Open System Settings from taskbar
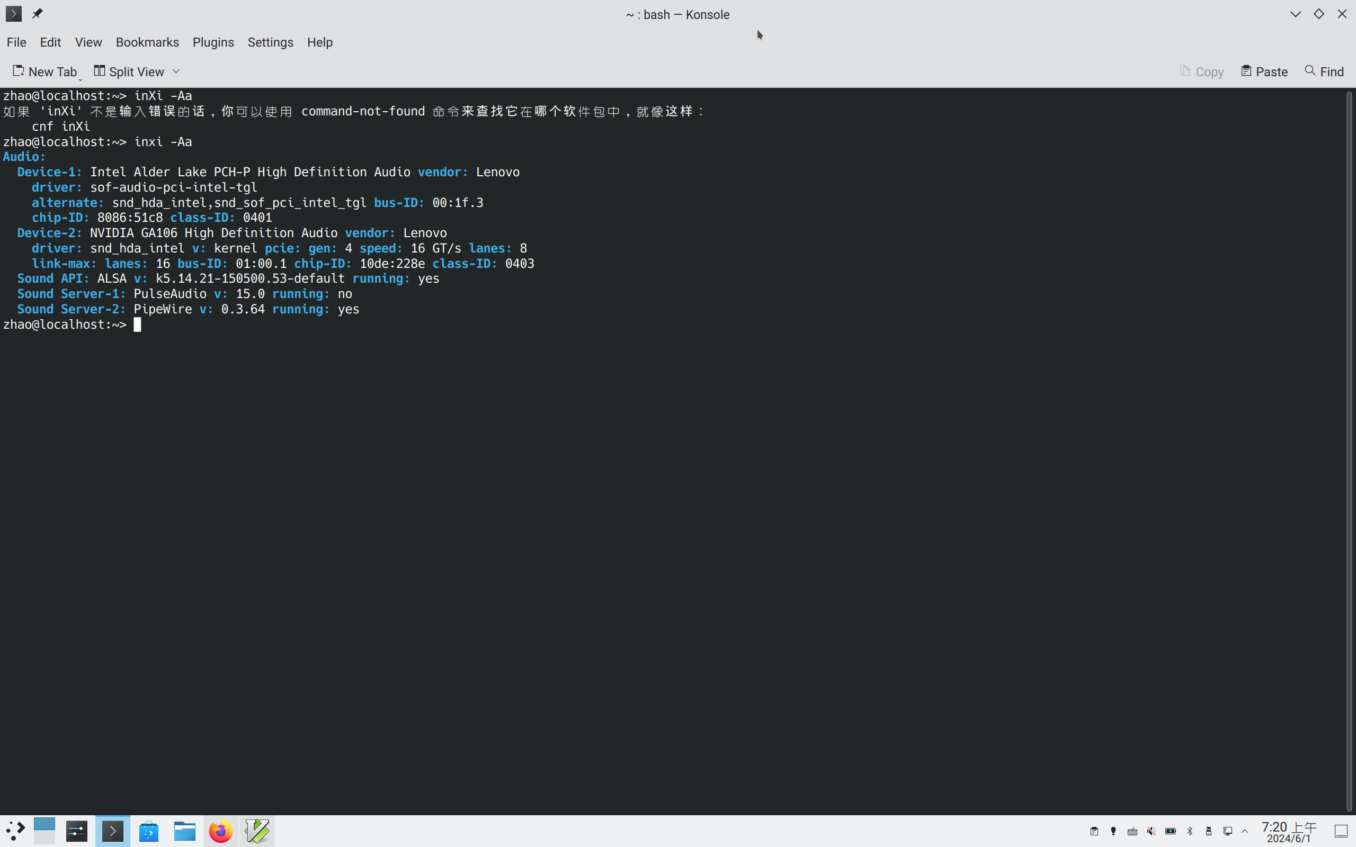 coord(77,831)
